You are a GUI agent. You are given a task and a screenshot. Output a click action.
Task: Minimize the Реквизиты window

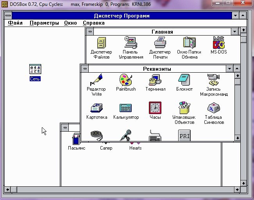(229, 69)
